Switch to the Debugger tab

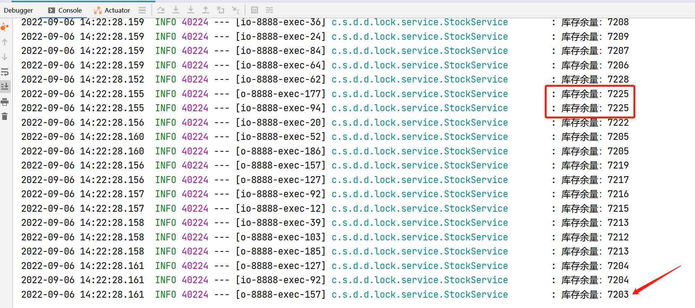[x=18, y=10]
